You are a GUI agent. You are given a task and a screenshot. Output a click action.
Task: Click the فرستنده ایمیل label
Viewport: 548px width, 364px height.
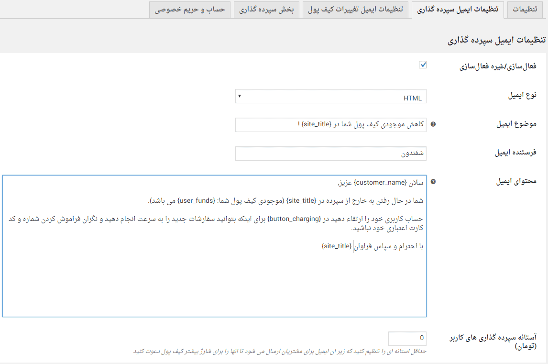(515, 153)
